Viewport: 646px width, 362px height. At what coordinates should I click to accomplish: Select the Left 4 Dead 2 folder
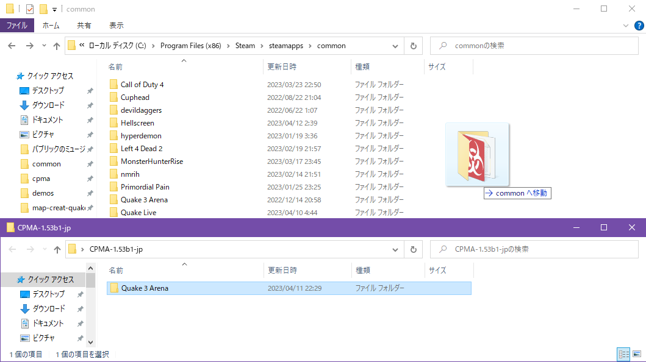point(142,149)
